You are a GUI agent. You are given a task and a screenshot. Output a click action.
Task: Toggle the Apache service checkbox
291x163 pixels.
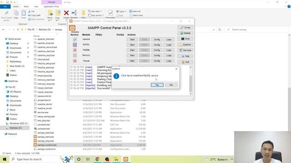75,39
